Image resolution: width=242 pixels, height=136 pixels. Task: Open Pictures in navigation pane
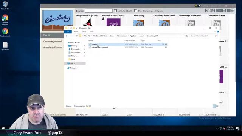coord(74,56)
